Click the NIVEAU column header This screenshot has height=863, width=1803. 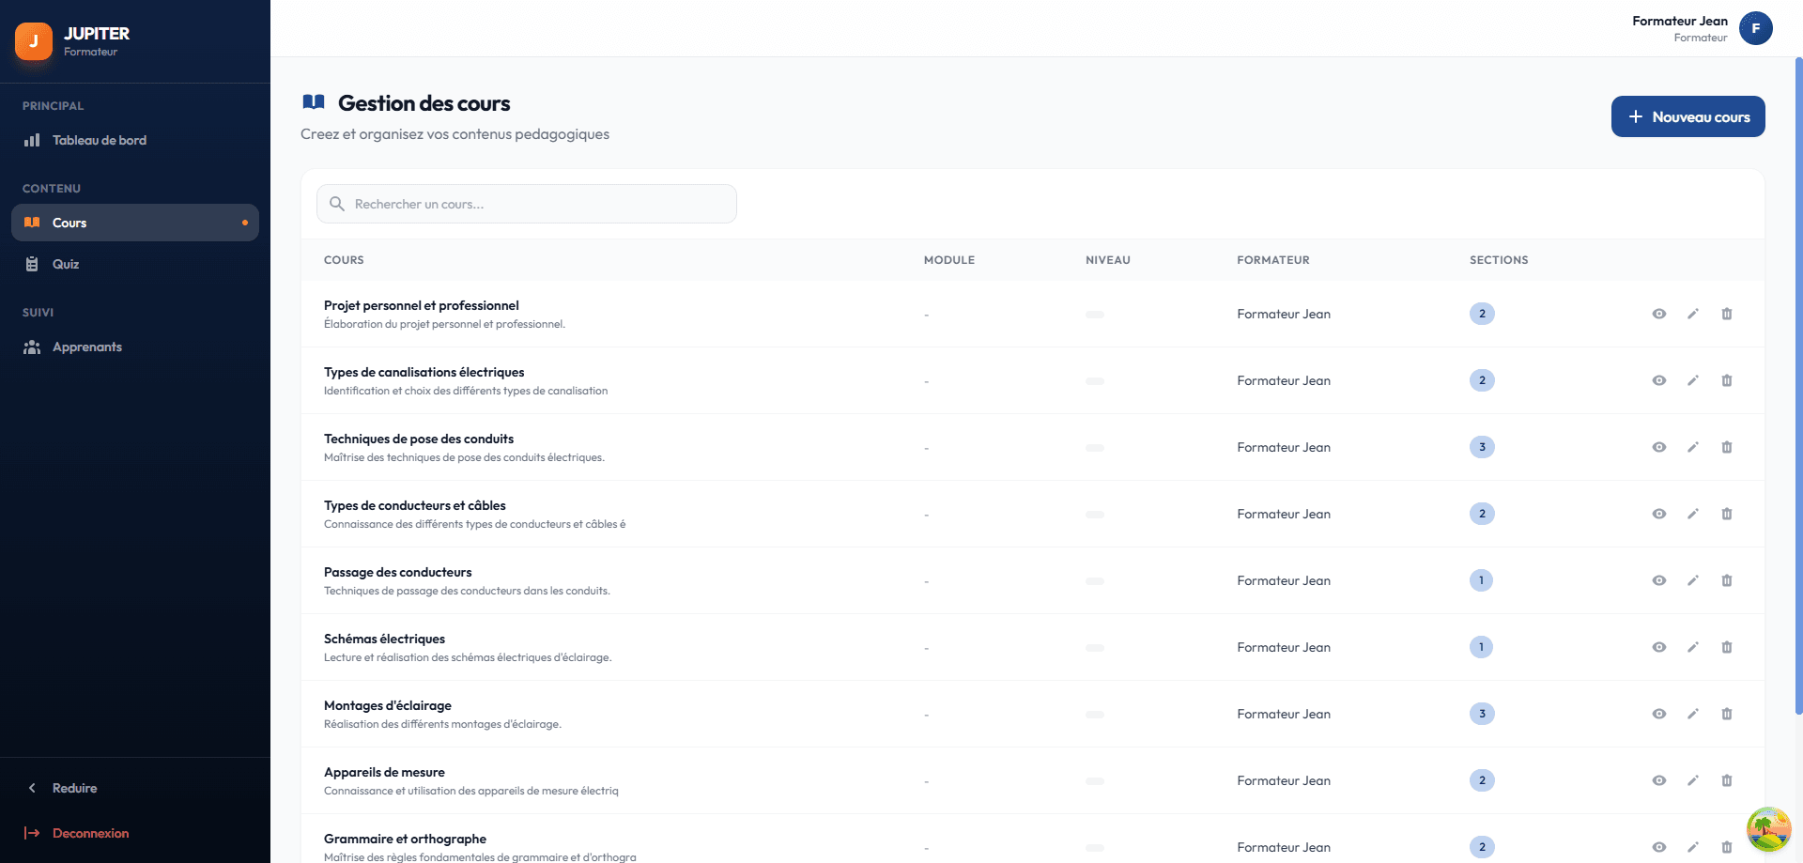pyautogui.click(x=1108, y=260)
